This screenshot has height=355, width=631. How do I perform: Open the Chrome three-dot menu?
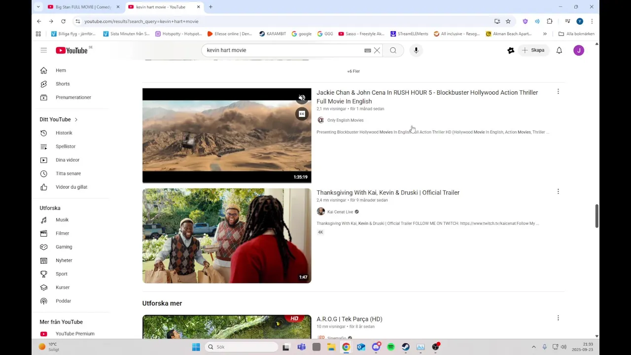tap(592, 21)
